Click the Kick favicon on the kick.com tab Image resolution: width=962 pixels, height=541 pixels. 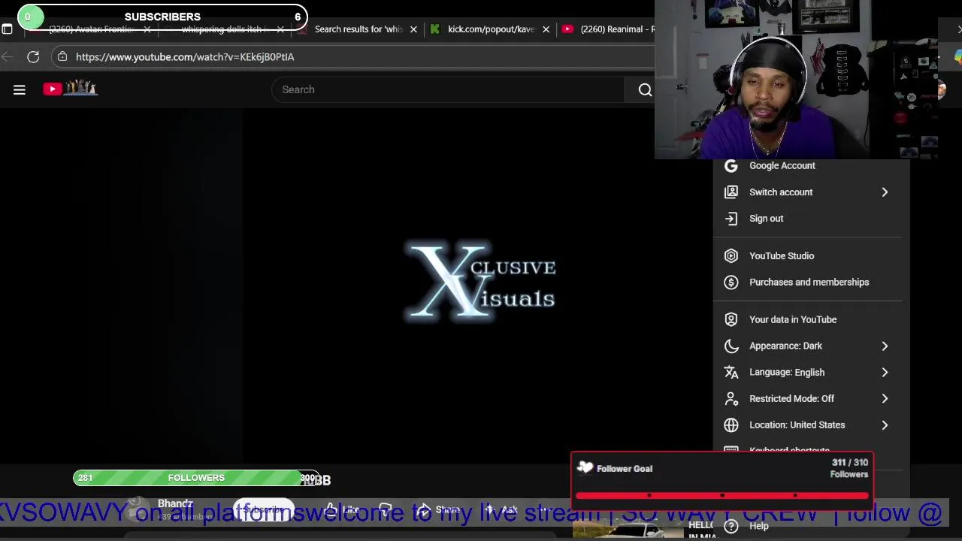(434, 29)
